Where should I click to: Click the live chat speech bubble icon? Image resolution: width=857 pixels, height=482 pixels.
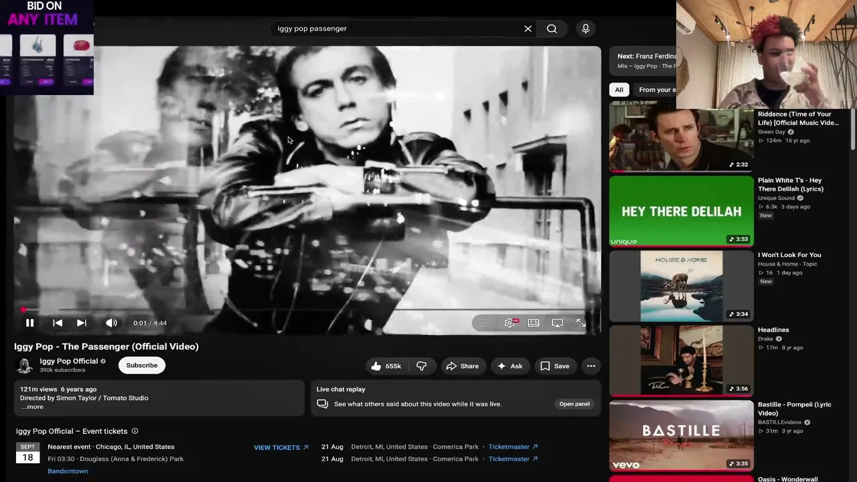tap(322, 404)
